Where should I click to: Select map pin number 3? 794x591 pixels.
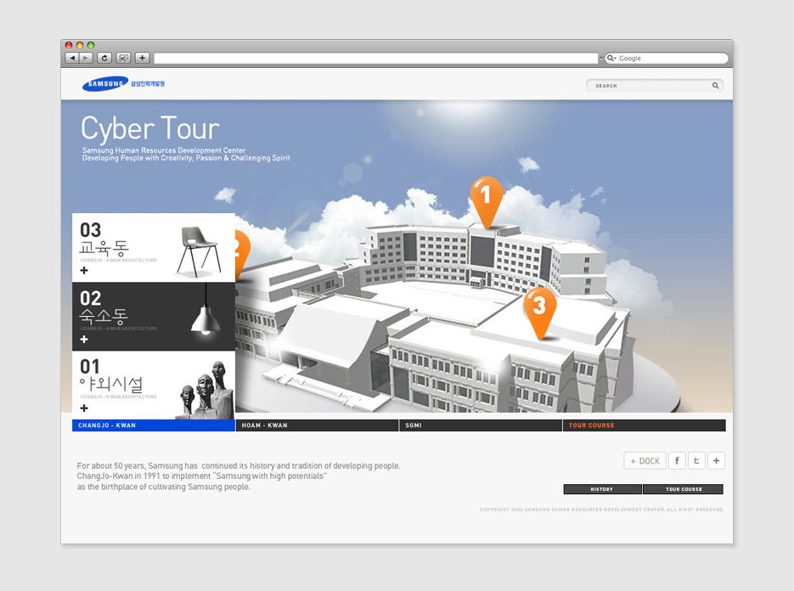point(540,312)
